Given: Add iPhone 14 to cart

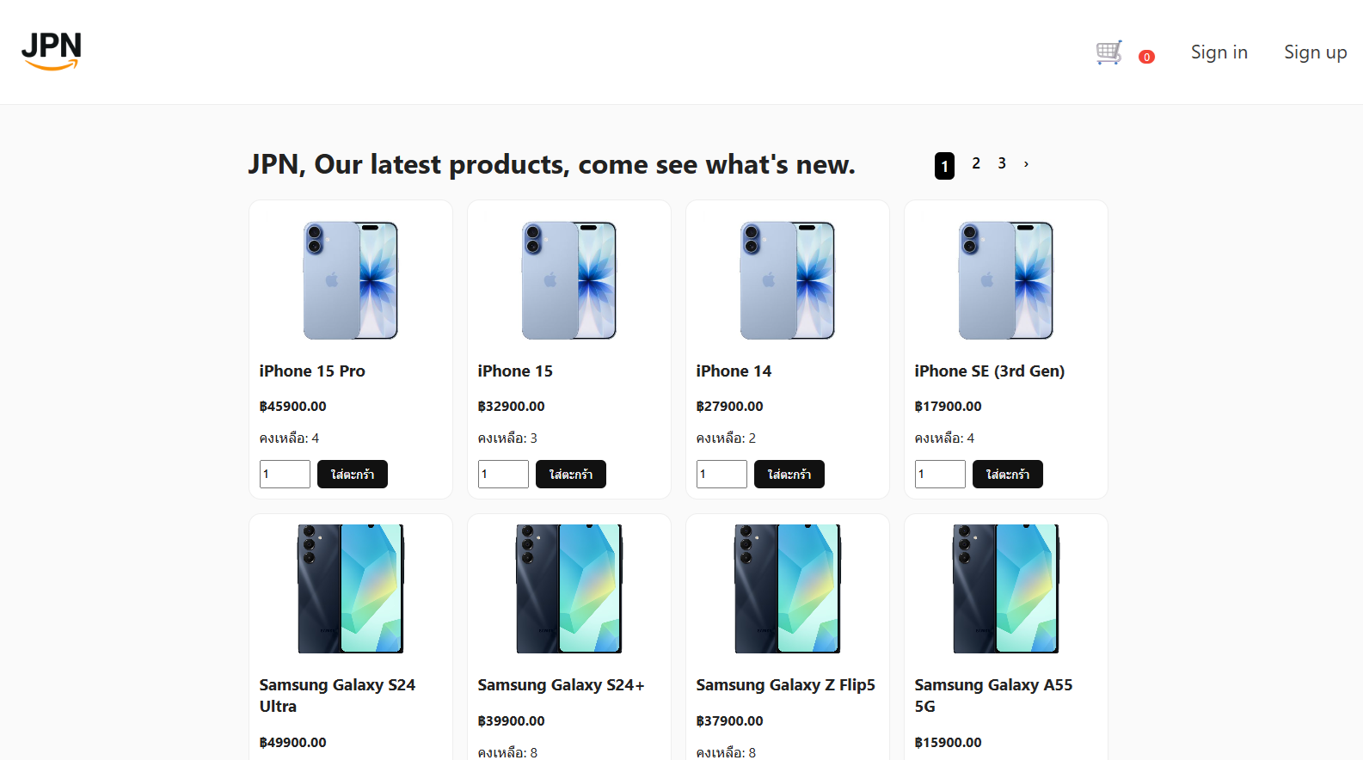Looking at the screenshot, I should coord(789,475).
